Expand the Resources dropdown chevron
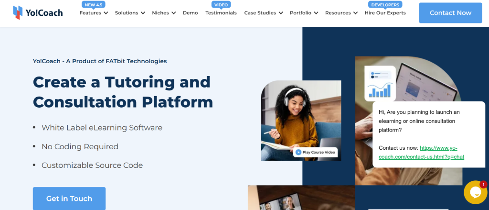489x210 pixels. [355, 13]
